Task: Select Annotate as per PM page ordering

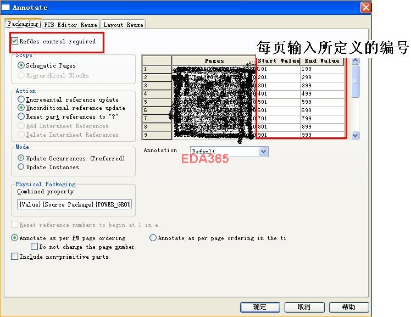Action: coord(15,238)
